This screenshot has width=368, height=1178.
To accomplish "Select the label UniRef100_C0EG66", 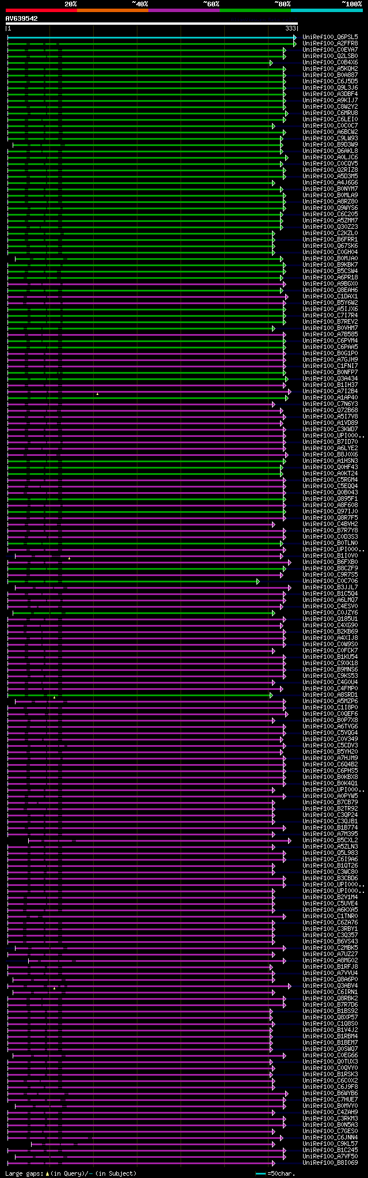I will point(330,1056).
